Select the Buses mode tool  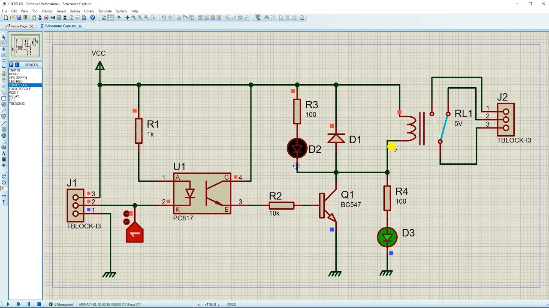4,67
